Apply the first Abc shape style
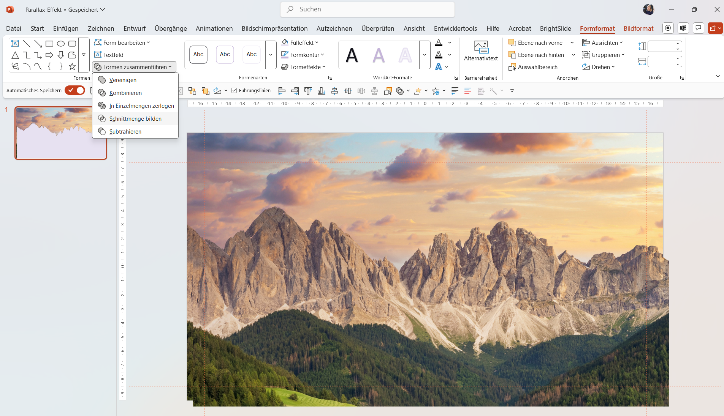Viewport: 724px width, 416px height. pyautogui.click(x=198, y=55)
